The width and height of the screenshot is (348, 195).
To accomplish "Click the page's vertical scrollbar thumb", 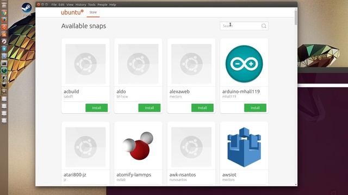I will click(x=296, y=18).
